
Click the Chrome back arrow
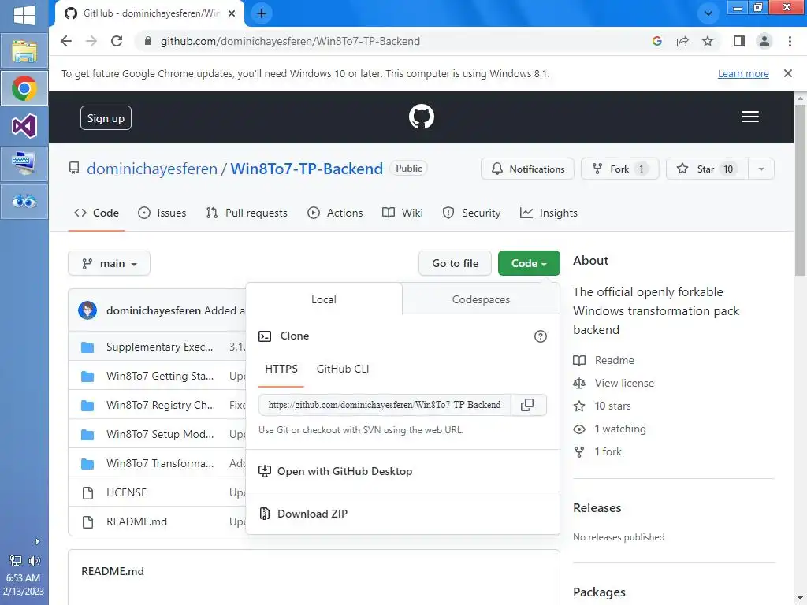pyautogui.click(x=66, y=41)
